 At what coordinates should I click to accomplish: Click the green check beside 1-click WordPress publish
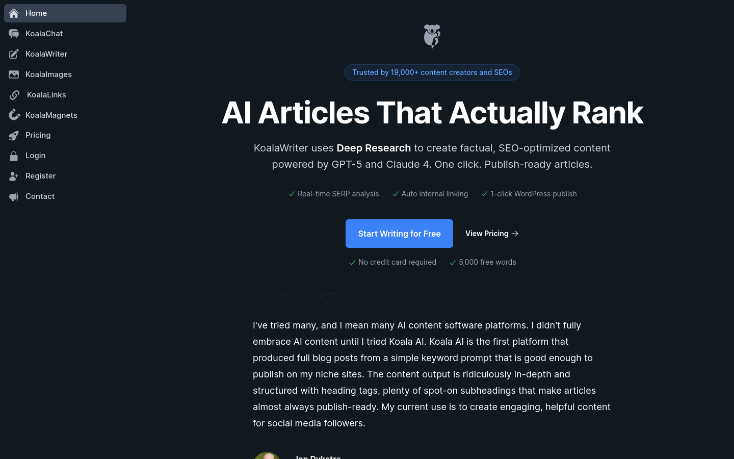pyautogui.click(x=484, y=194)
